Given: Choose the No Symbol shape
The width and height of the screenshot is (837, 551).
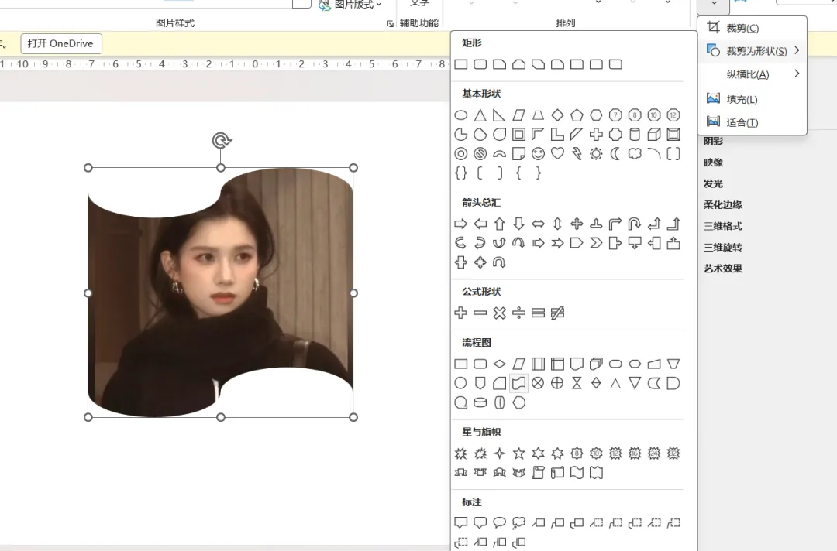Looking at the screenshot, I should click(x=480, y=154).
